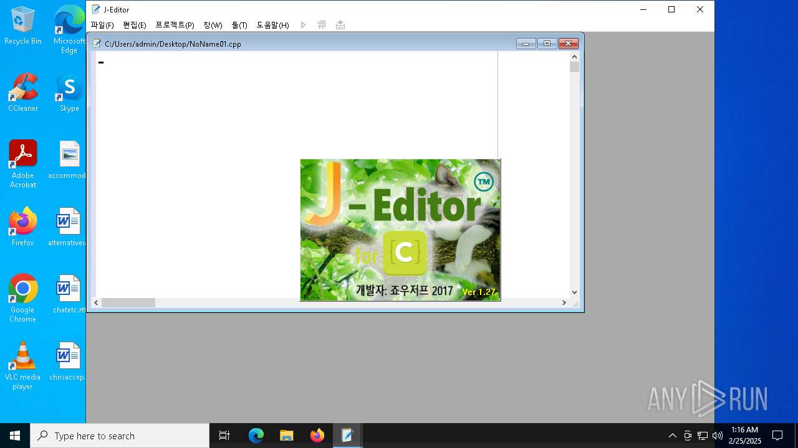Screen dimensions: 798x448
Task: Open Skype desktop shortcut
Action: (69, 93)
